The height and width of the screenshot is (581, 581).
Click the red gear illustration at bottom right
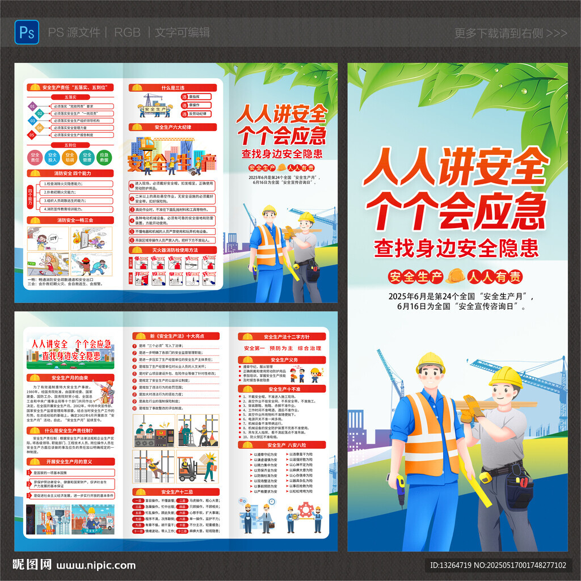306,510
